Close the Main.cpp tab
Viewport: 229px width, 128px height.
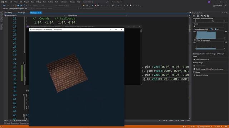pyautogui.click(x=40, y=13)
